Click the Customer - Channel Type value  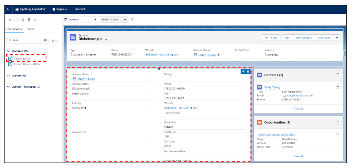click(x=83, y=54)
